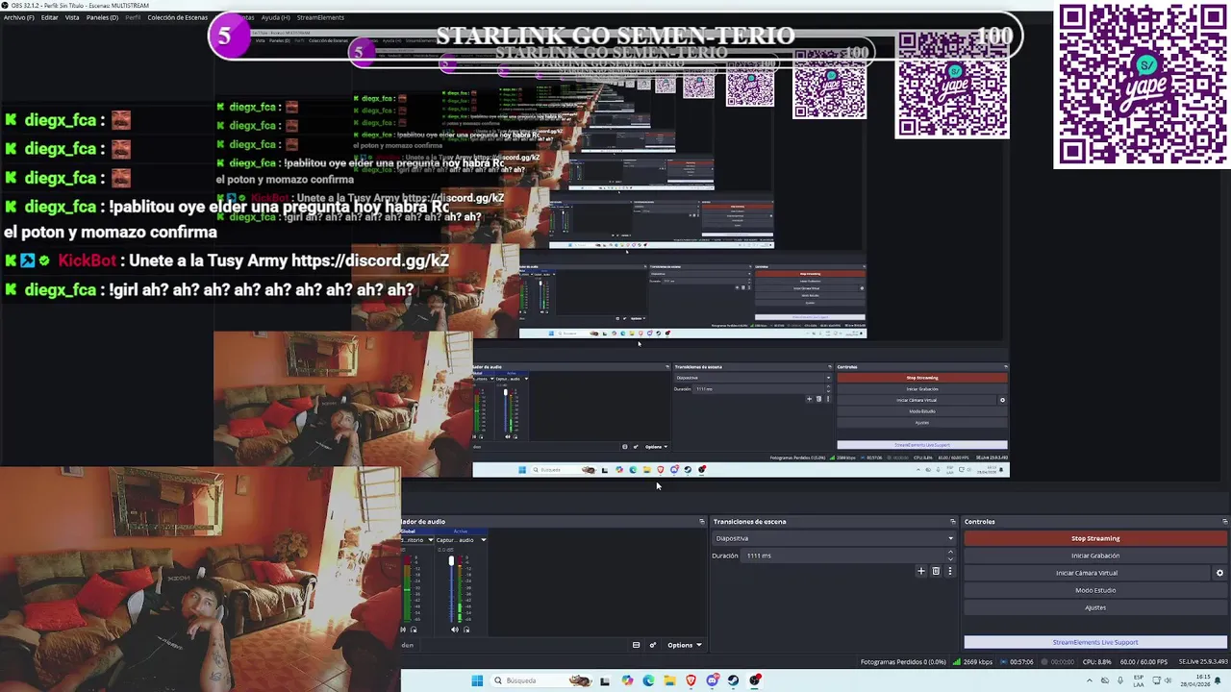Open Brave browser from taskbar

tap(691, 680)
